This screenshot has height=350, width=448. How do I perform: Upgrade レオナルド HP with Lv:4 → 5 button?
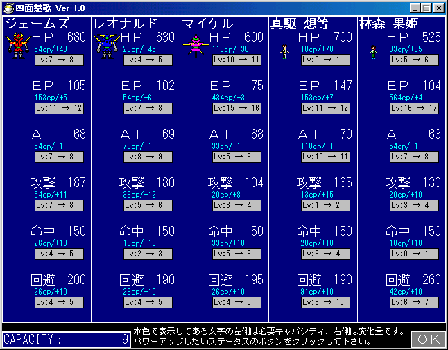[148, 60]
